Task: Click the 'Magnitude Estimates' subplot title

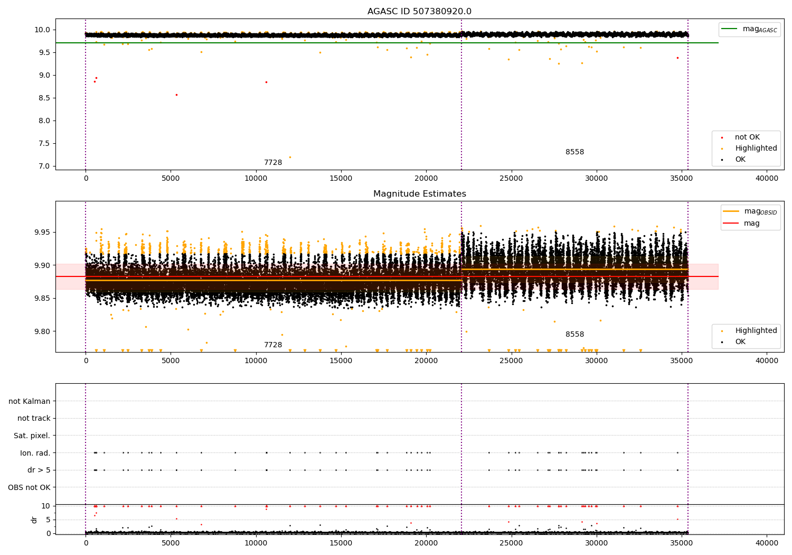Action: tap(419, 194)
